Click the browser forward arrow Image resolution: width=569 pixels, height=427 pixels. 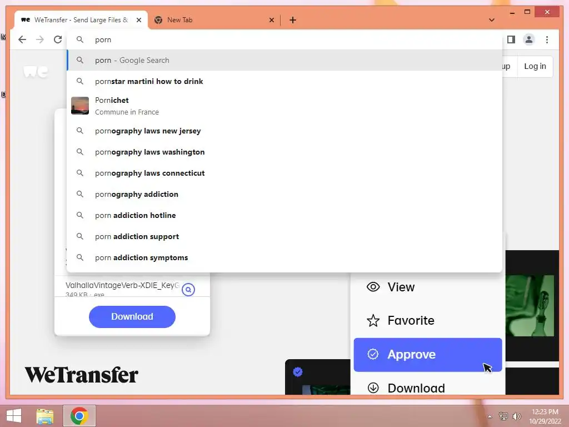(x=40, y=39)
